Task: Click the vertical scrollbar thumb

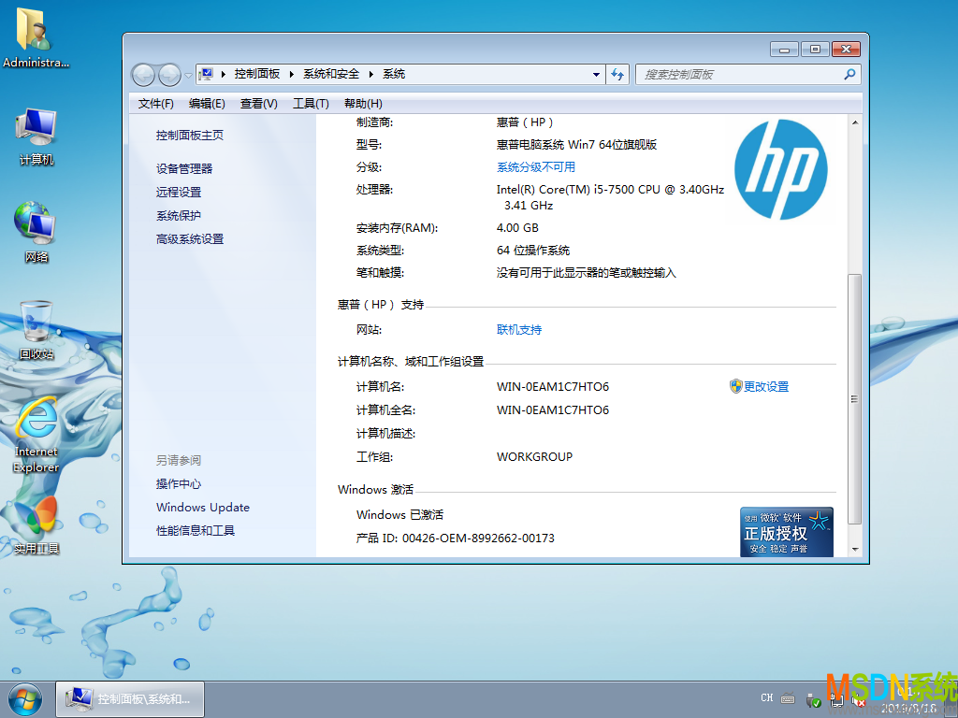Action: [854, 399]
